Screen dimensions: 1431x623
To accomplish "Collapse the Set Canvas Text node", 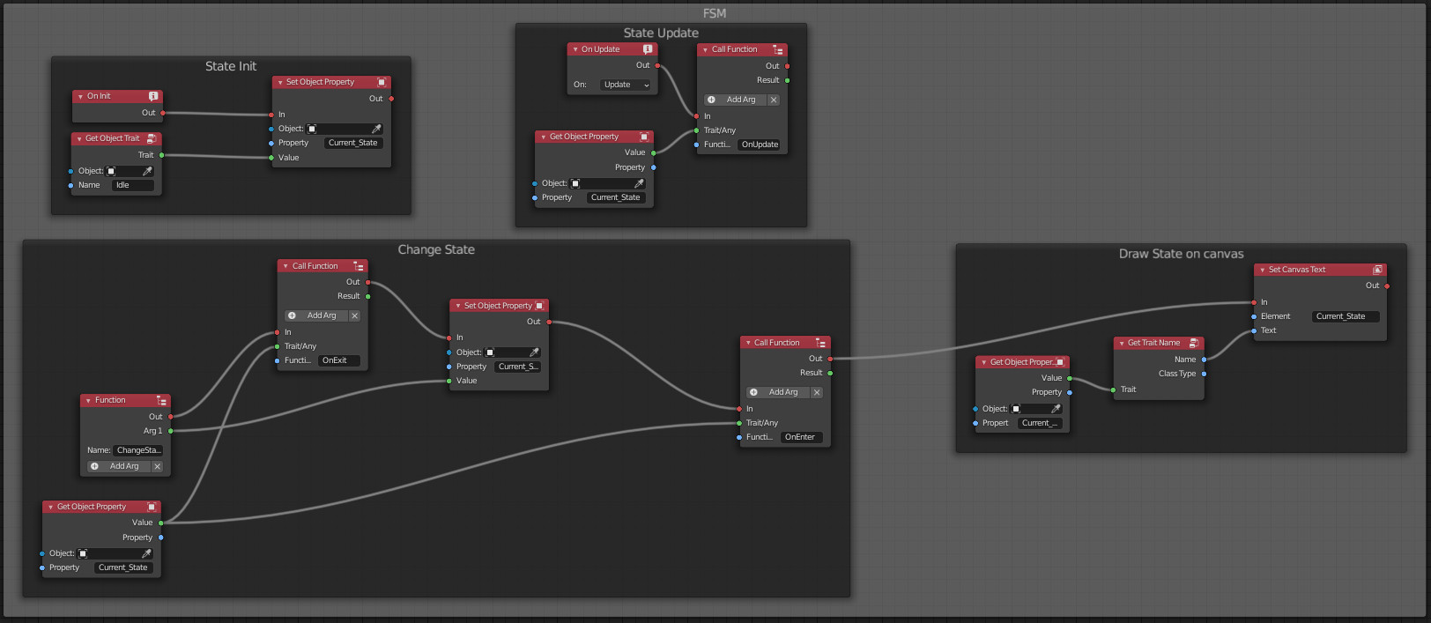I will tap(1262, 271).
